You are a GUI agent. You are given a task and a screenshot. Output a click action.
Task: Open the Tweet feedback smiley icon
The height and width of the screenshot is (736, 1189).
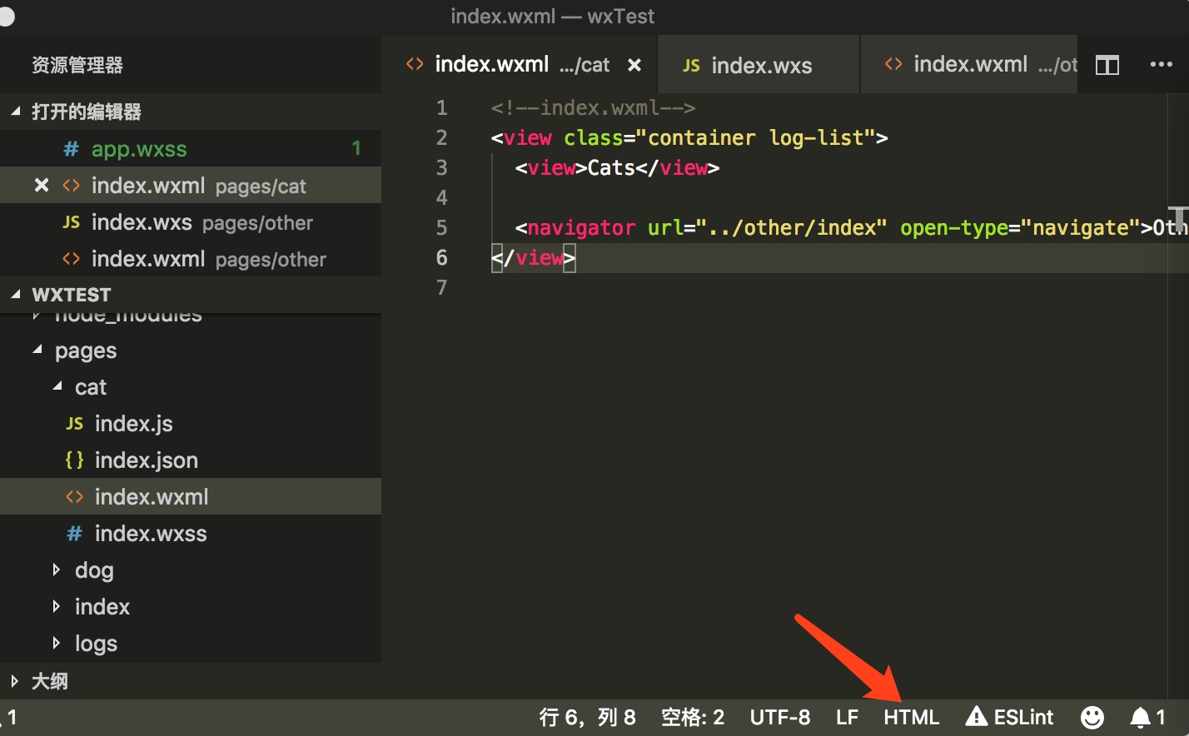pyautogui.click(x=1092, y=716)
